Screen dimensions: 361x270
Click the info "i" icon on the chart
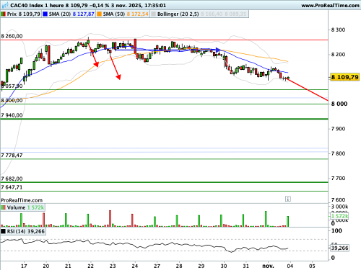click(288, 199)
